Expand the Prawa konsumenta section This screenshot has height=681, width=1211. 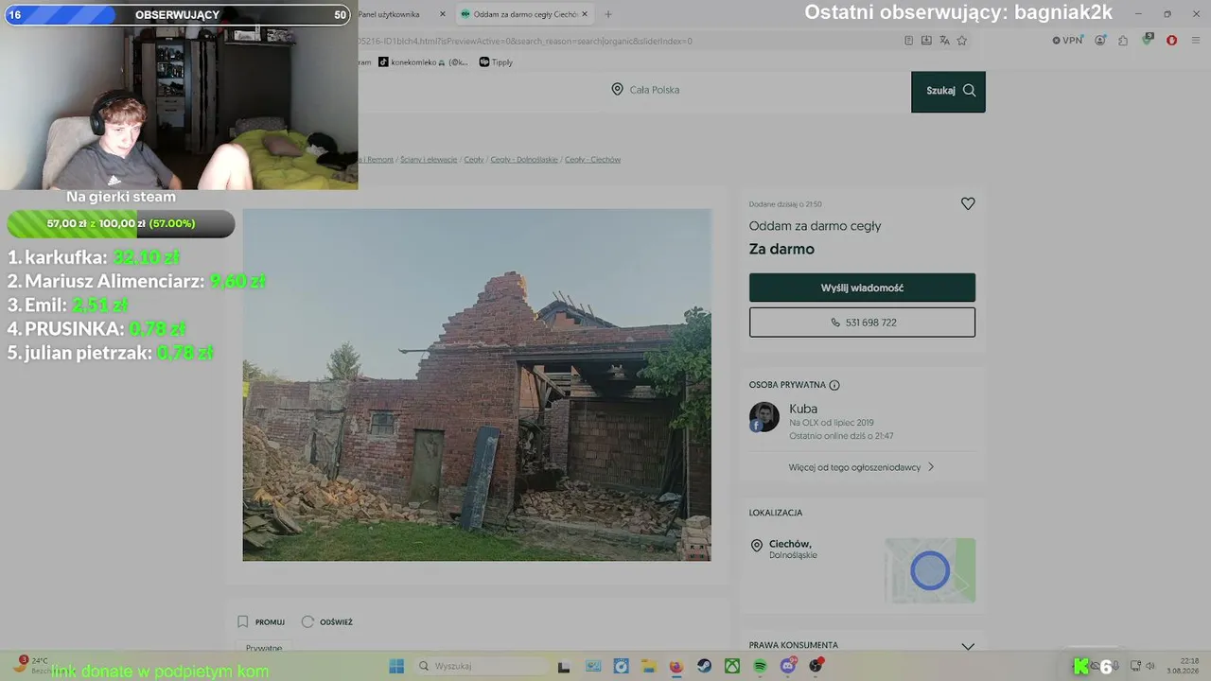862,646
